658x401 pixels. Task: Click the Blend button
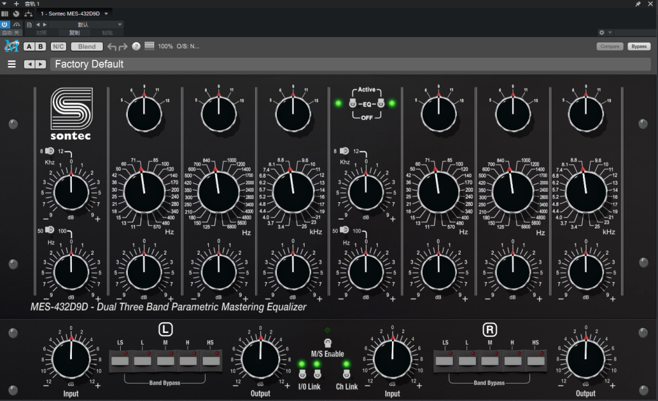[87, 46]
